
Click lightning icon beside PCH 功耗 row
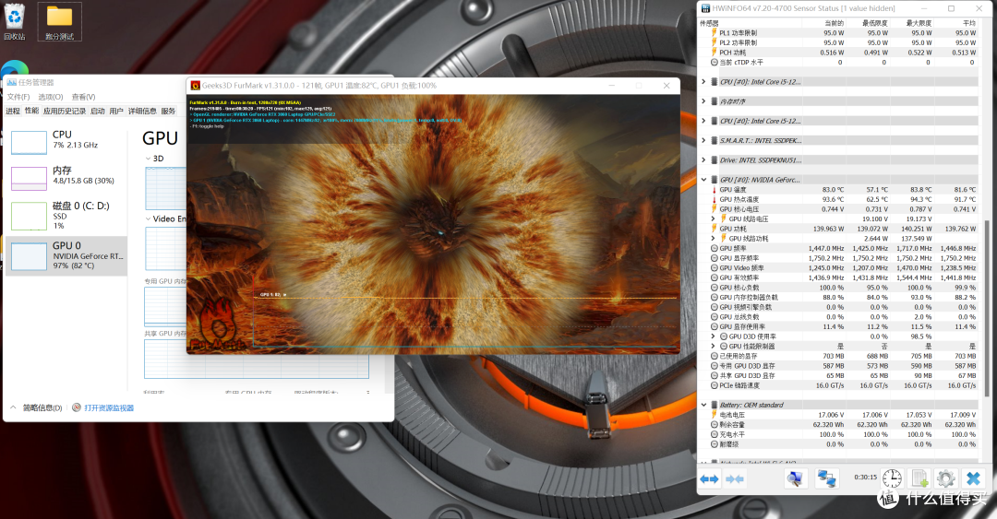[714, 53]
